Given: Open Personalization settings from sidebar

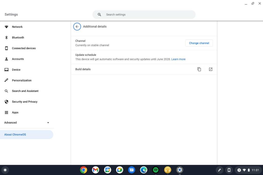Looking at the screenshot, I should [x=22, y=80].
